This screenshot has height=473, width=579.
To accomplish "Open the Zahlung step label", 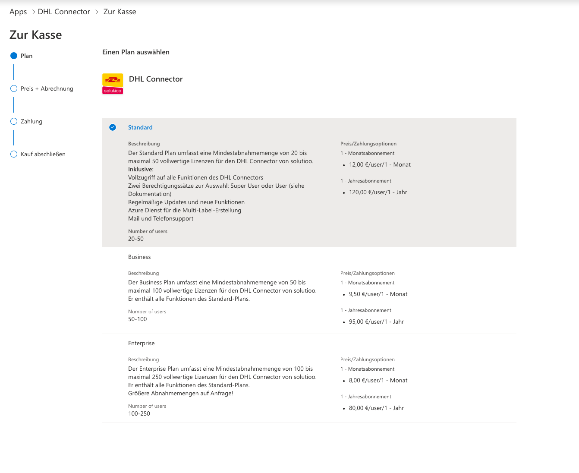I will pyautogui.click(x=31, y=121).
